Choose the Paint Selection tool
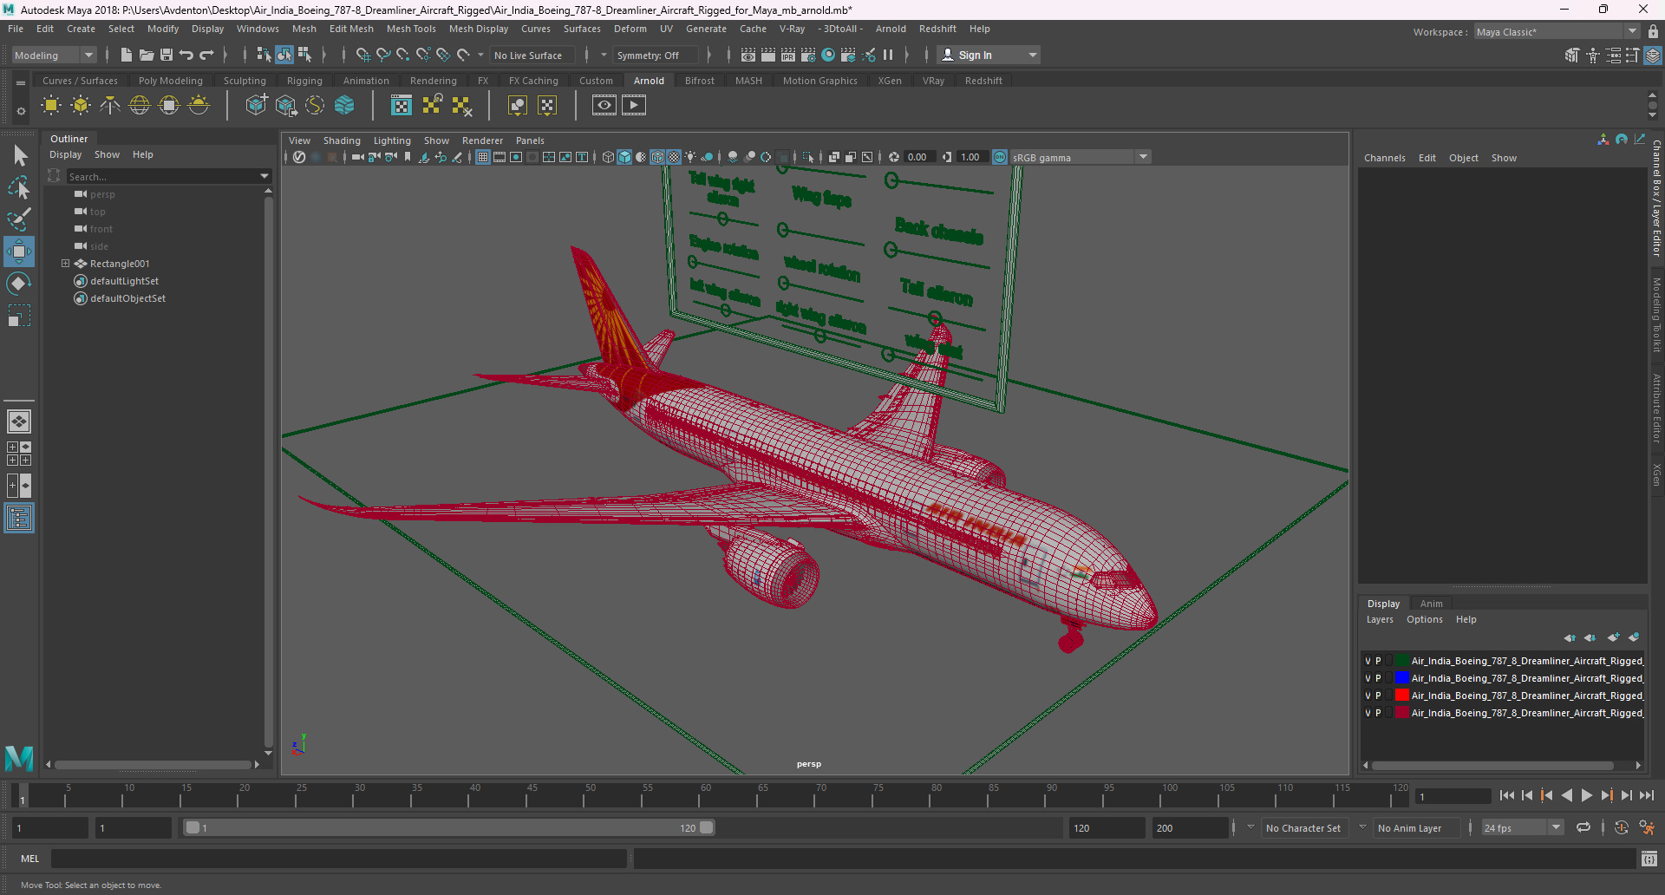The width and height of the screenshot is (1665, 895). [x=19, y=219]
